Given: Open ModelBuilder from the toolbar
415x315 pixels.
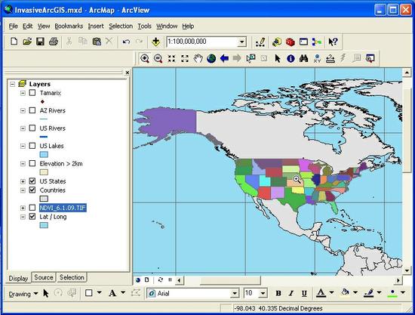Looking at the screenshot, I should [317, 42].
